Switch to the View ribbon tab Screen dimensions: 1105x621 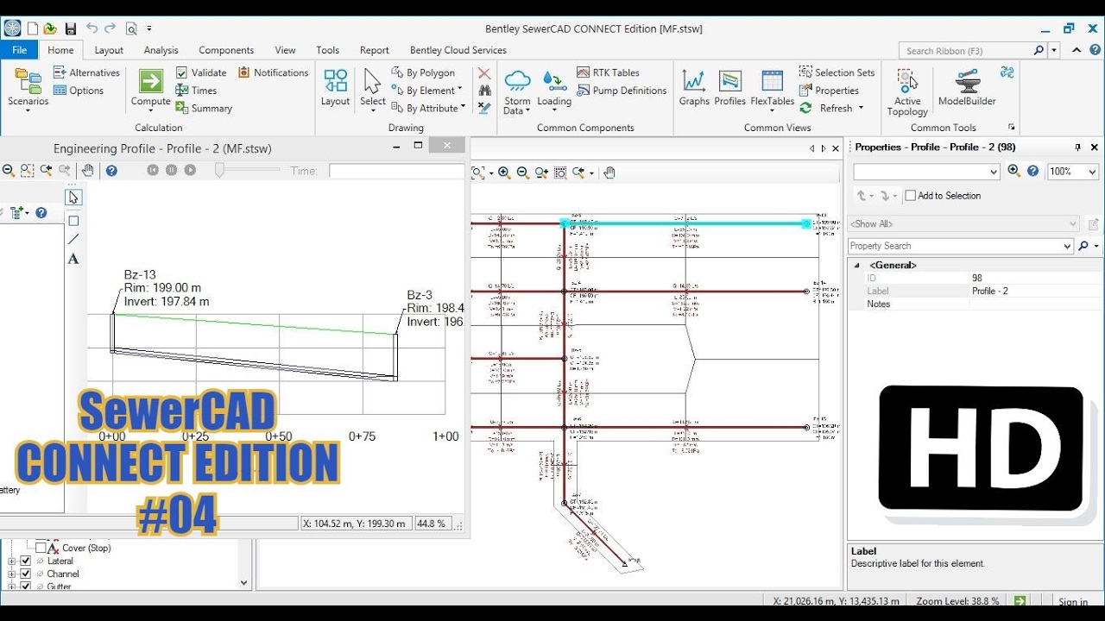[285, 50]
